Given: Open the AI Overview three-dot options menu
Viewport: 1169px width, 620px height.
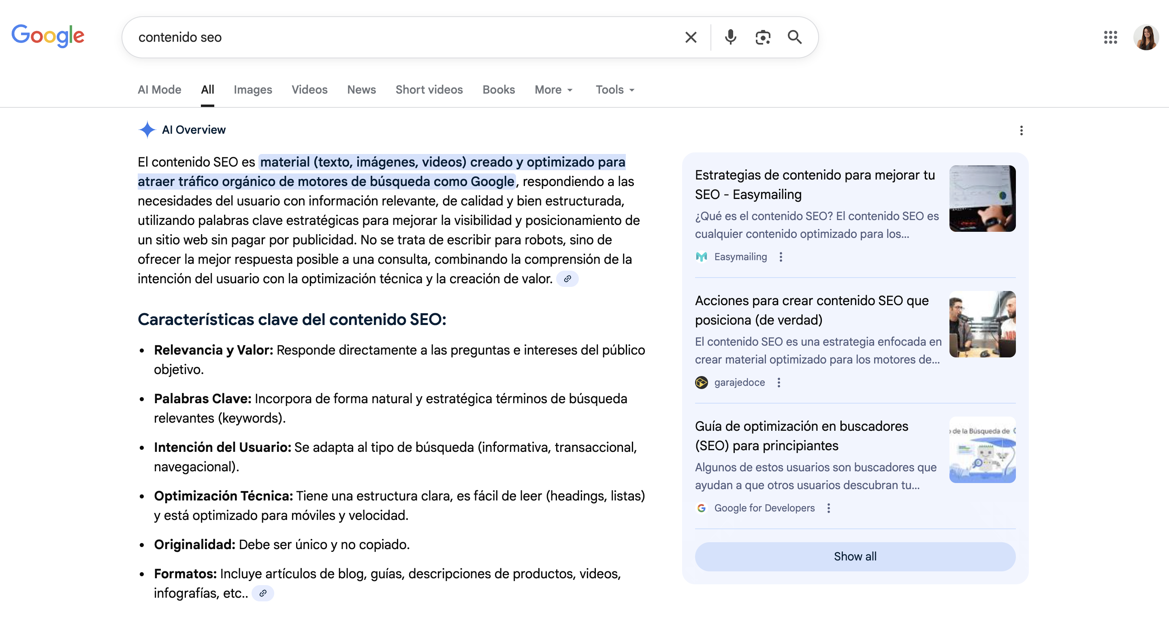Looking at the screenshot, I should (x=1021, y=131).
